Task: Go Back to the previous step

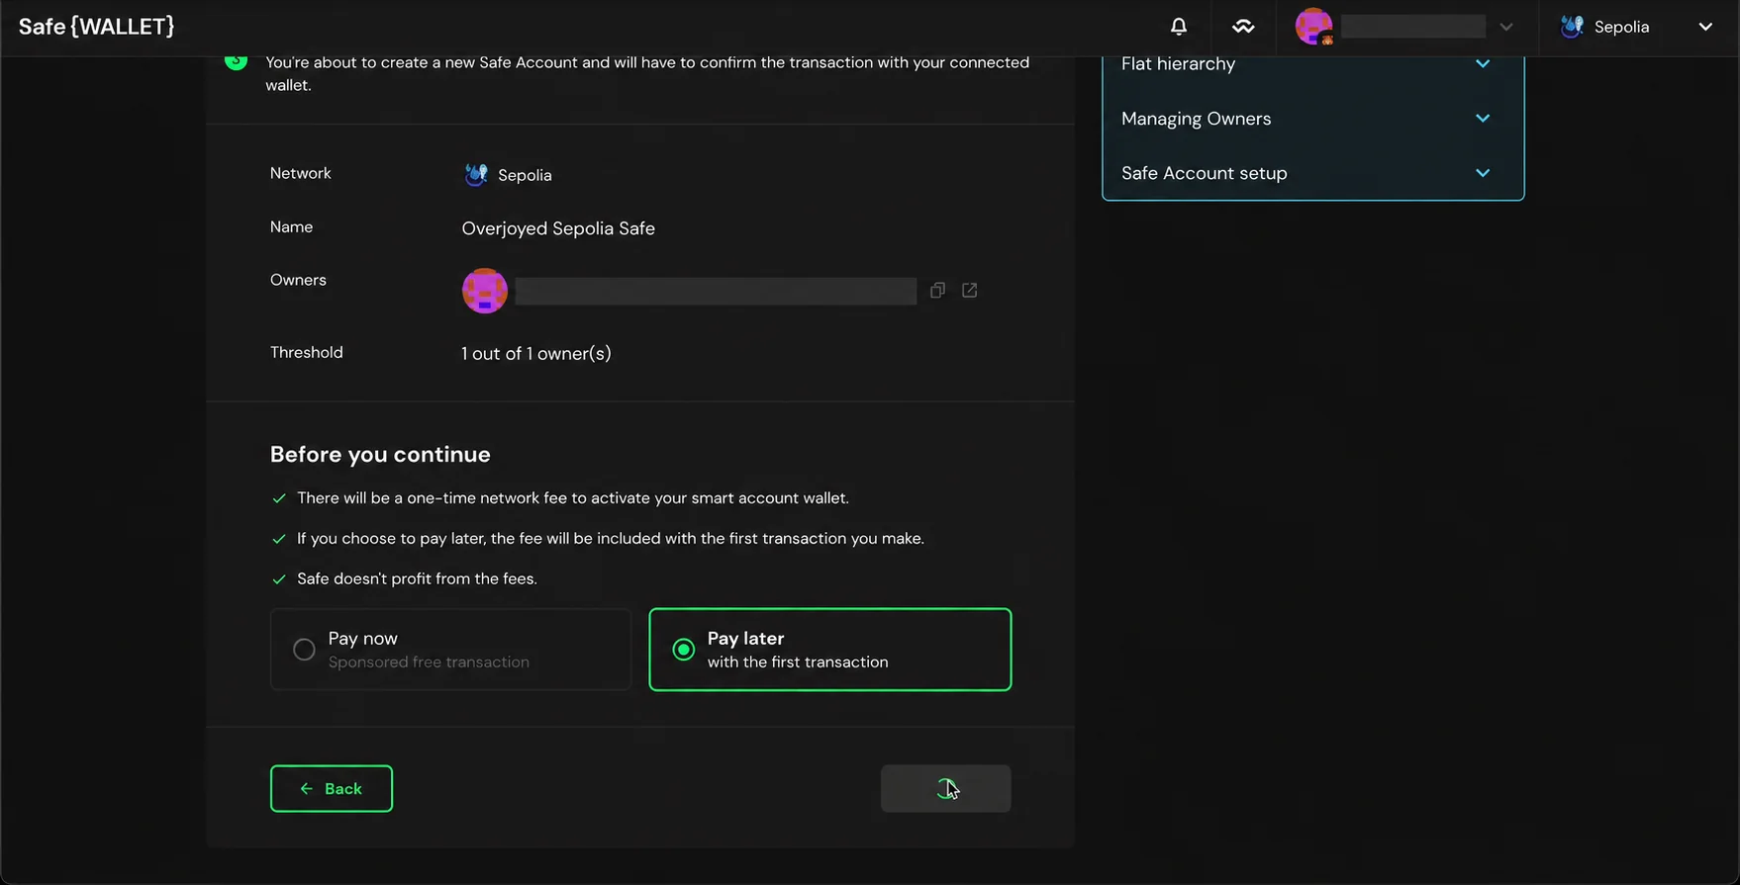Action: 332,788
